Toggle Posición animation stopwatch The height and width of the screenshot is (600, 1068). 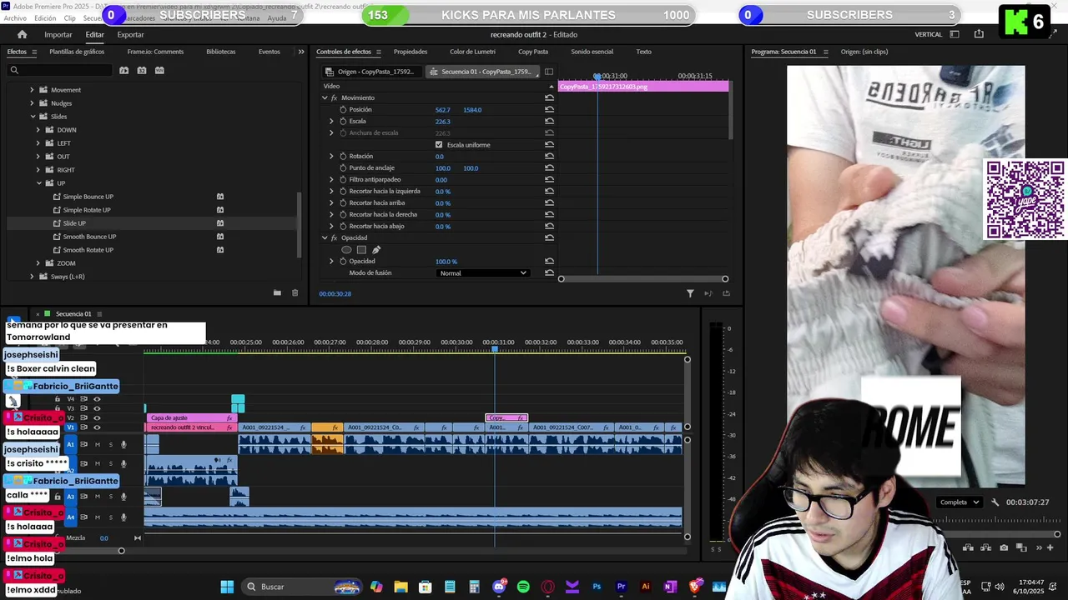click(x=342, y=110)
